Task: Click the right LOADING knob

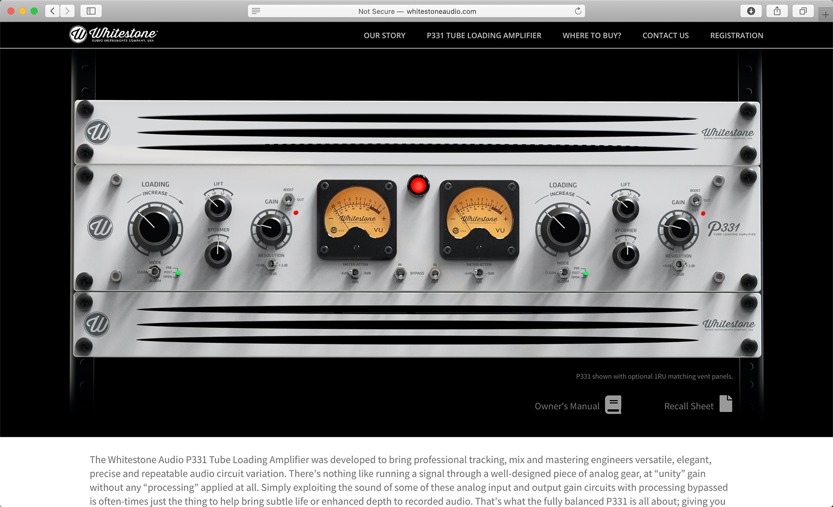Action: coord(563,229)
